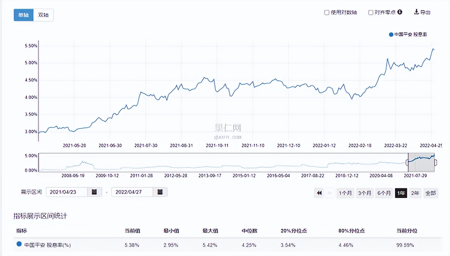Select the 3个月 time range button
The image size is (450, 256).
(365, 193)
